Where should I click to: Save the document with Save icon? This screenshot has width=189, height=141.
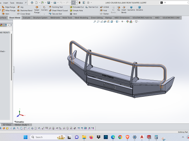[x=49, y=3]
